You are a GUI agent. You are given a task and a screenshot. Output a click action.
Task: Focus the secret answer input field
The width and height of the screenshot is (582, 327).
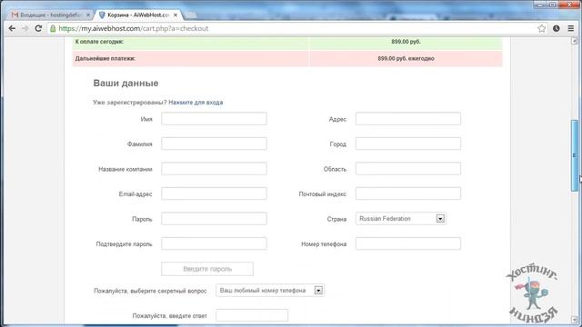pyautogui.click(x=252, y=315)
